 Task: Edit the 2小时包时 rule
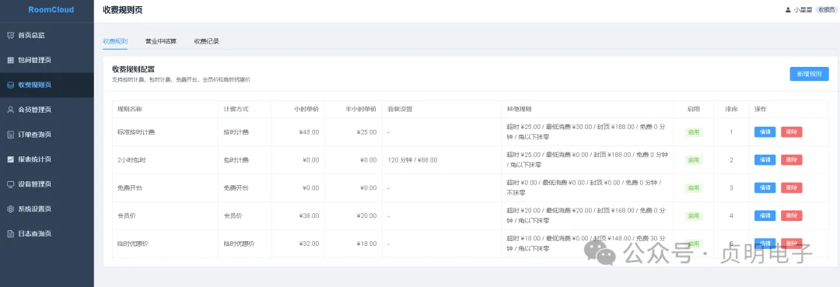pyautogui.click(x=765, y=159)
